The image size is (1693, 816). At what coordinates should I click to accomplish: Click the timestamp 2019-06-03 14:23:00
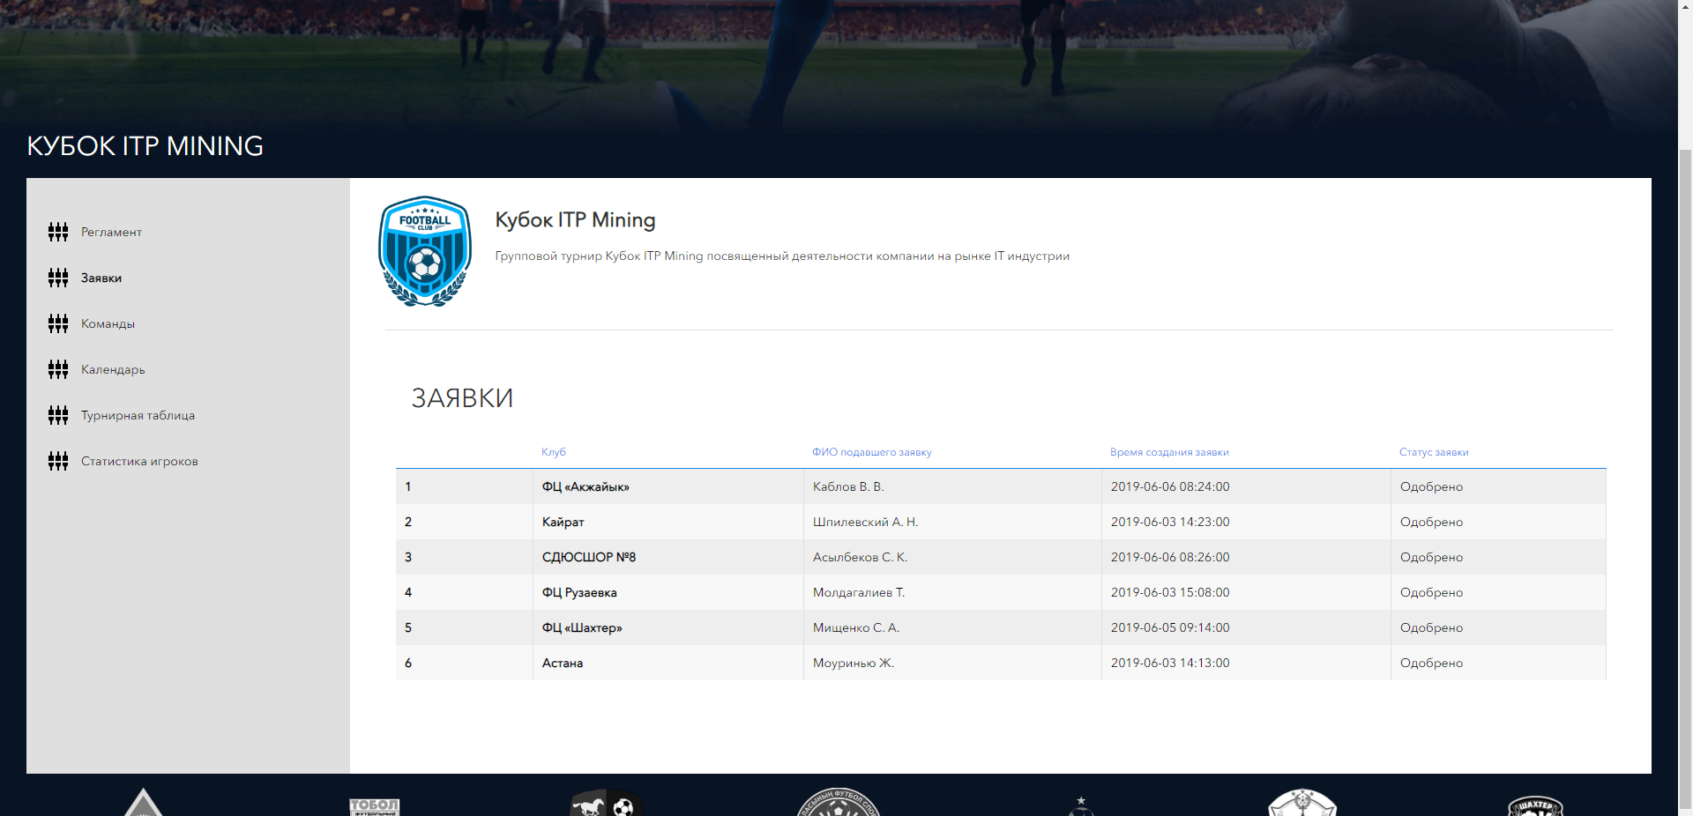1170,522
